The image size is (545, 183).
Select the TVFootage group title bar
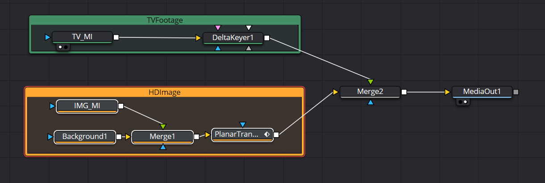coord(165,20)
